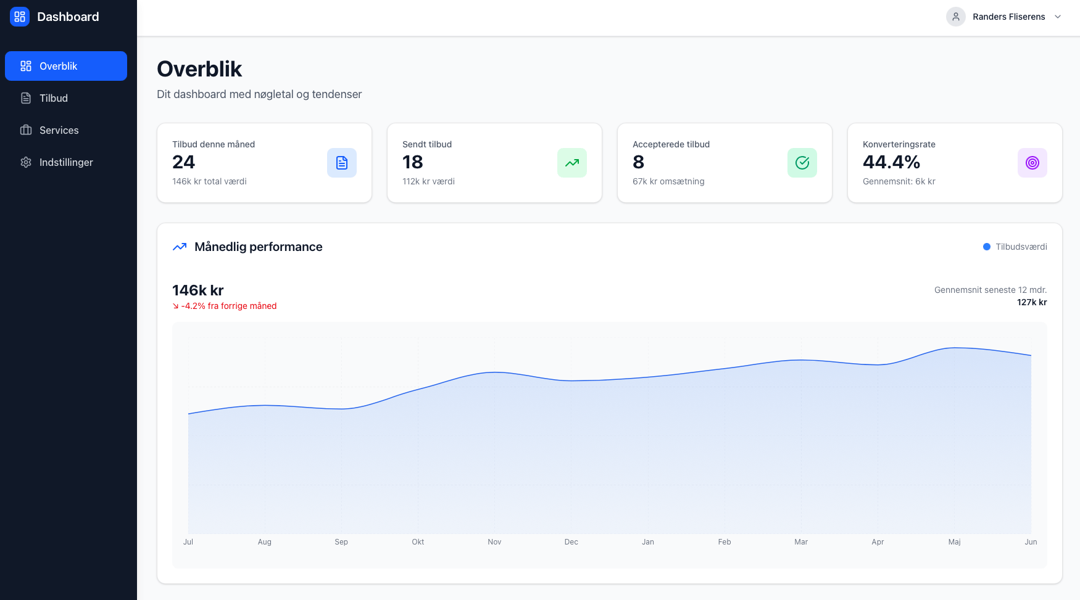Open the Randers Fliserens user menu
Viewport: 1080px width, 600px height.
(x=1008, y=17)
